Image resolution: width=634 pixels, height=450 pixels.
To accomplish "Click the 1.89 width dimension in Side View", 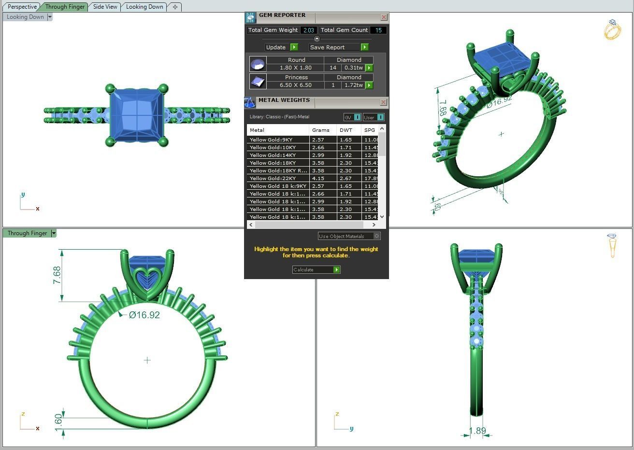I will click(477, 431).
